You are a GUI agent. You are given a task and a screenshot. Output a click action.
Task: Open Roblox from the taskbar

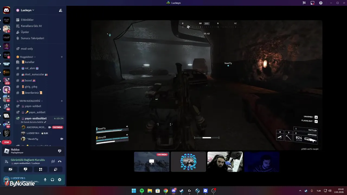point(205,191)
